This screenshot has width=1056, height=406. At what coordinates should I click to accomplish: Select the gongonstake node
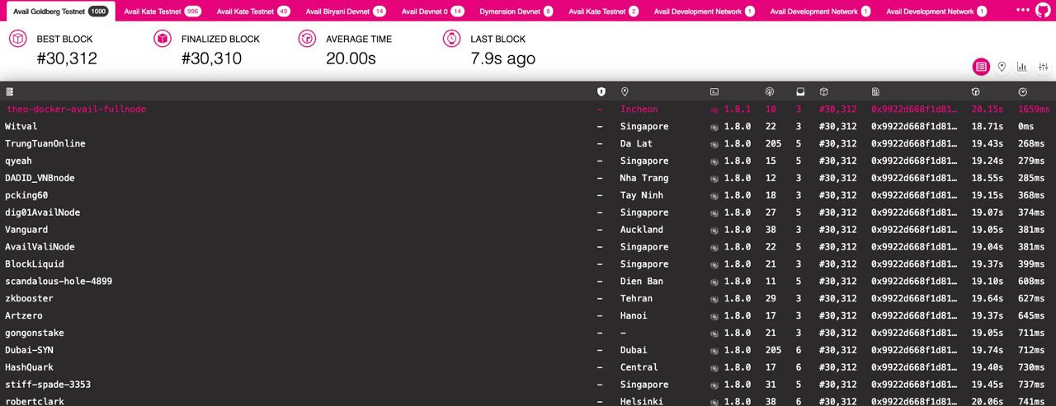(528, 334)
